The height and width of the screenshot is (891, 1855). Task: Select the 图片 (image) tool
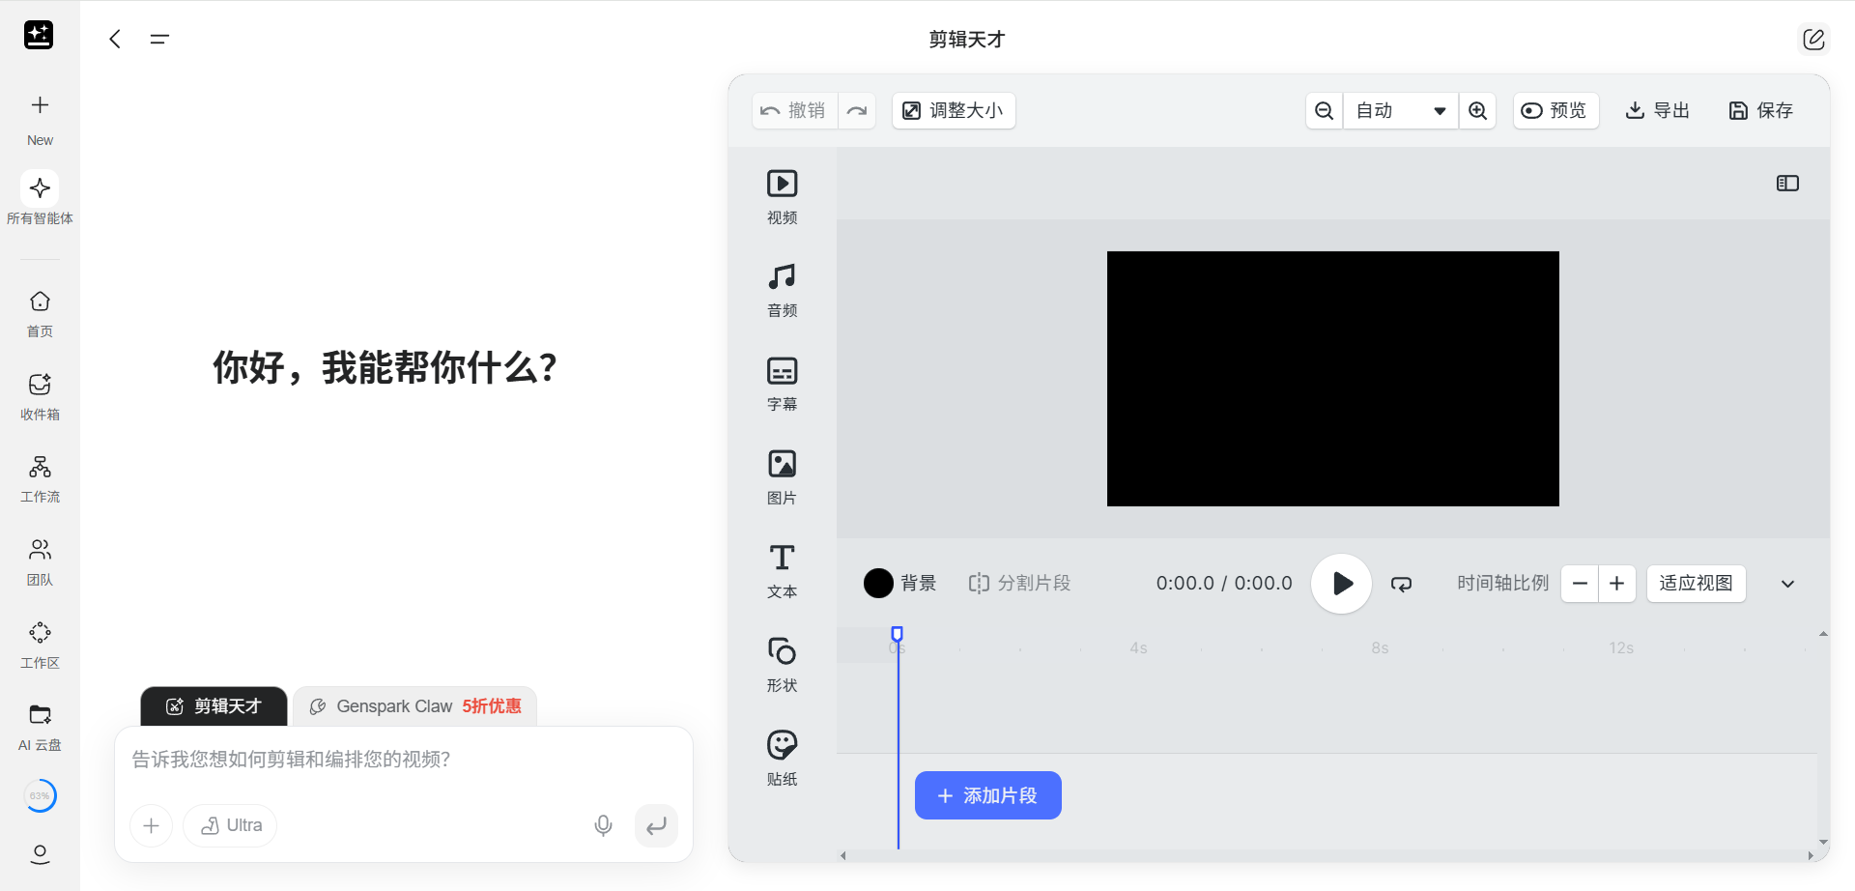[x=782, y=477]
